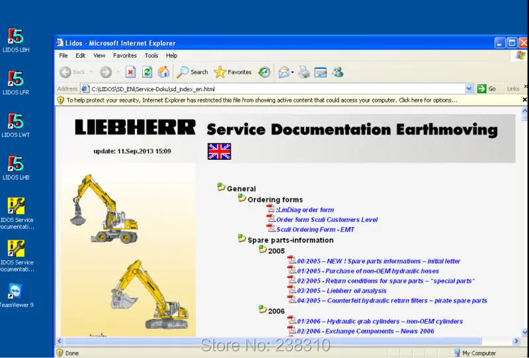Open the Tools menu
The width and height of the screenshot is (529, 358).
(x=151, y=55)
